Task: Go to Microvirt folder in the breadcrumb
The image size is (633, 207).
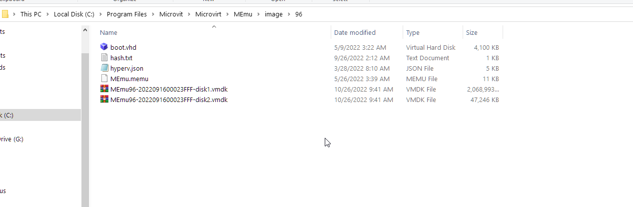Action: [x=208, y=14]
